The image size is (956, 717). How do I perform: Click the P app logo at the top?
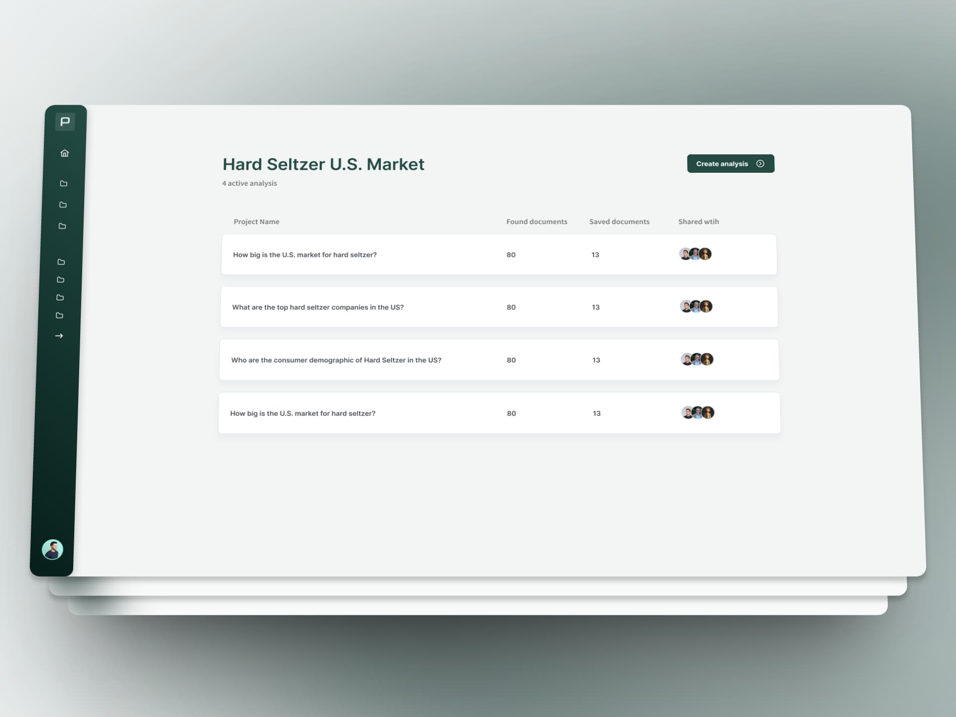point(65,121)
